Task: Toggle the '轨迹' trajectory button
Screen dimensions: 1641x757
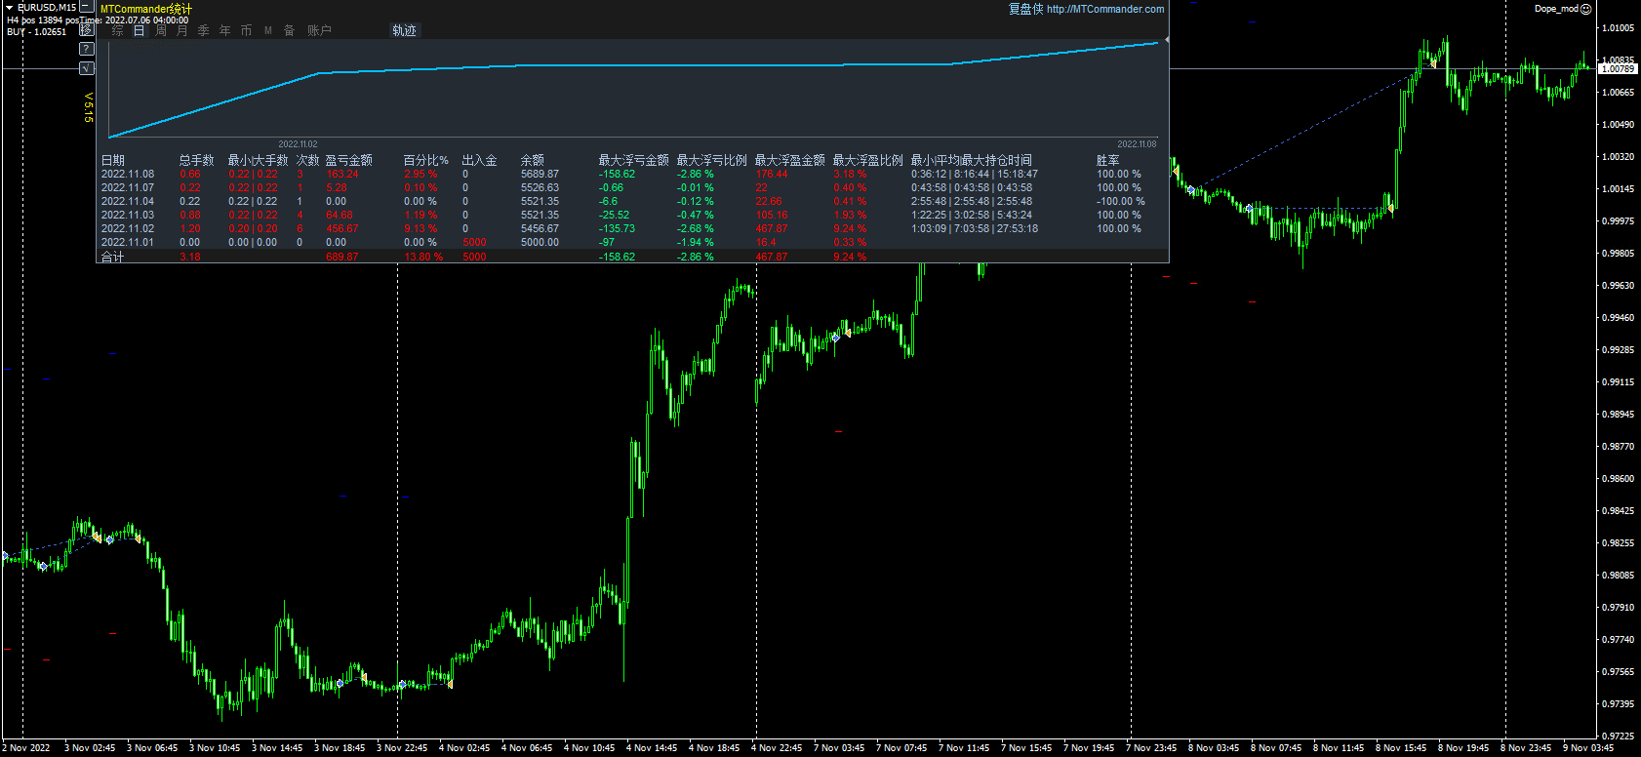Action: point(404,31)
